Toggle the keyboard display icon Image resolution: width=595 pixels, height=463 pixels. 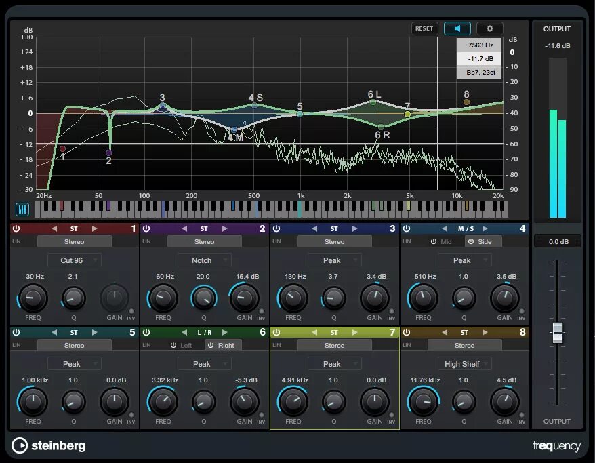click(22, 209)
